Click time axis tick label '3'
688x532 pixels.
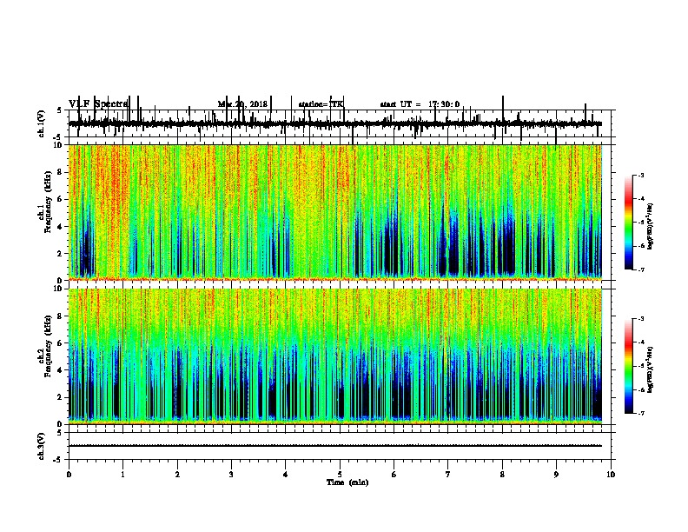click(x=231, y=475)
